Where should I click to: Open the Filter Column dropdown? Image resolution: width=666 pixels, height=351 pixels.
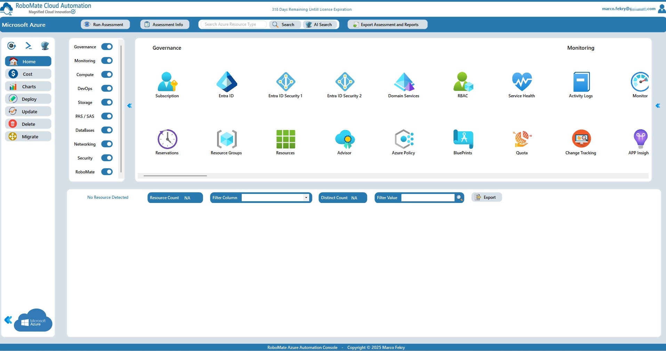tap(275, 198)
